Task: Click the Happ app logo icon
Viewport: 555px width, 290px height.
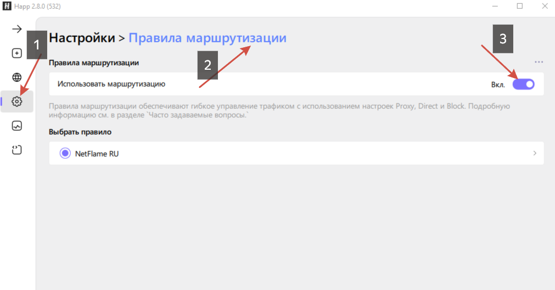Action: pos(7,6)
